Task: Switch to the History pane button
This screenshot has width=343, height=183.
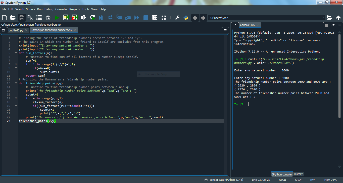Action: point(298,174)
